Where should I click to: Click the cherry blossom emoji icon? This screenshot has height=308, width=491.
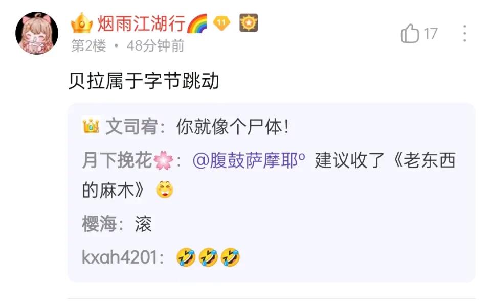click(x=163, y=160)
